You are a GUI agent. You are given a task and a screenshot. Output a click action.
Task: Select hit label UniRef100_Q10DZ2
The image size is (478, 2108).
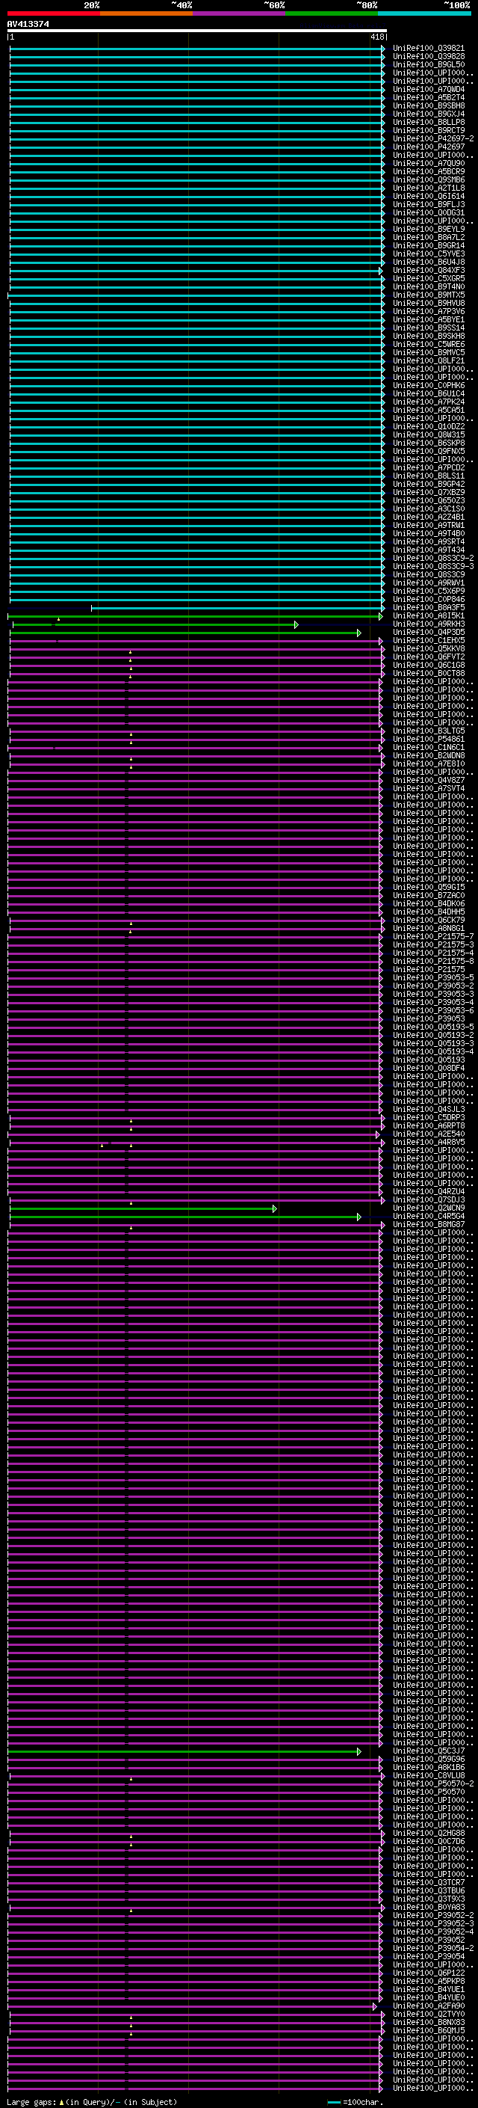coord(429,426)
